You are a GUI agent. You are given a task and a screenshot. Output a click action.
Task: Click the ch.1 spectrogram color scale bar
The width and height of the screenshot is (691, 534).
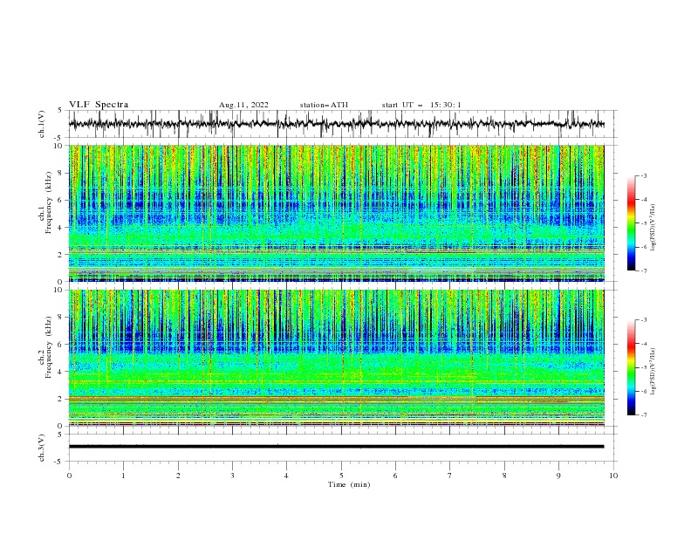point(631,223)
